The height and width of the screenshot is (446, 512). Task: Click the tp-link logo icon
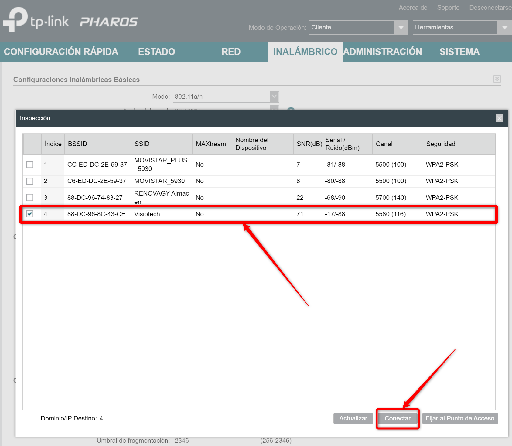click(15, 19)
